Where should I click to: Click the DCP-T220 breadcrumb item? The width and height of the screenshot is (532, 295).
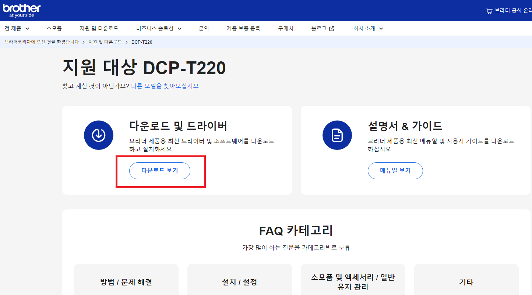click(141, 42)
